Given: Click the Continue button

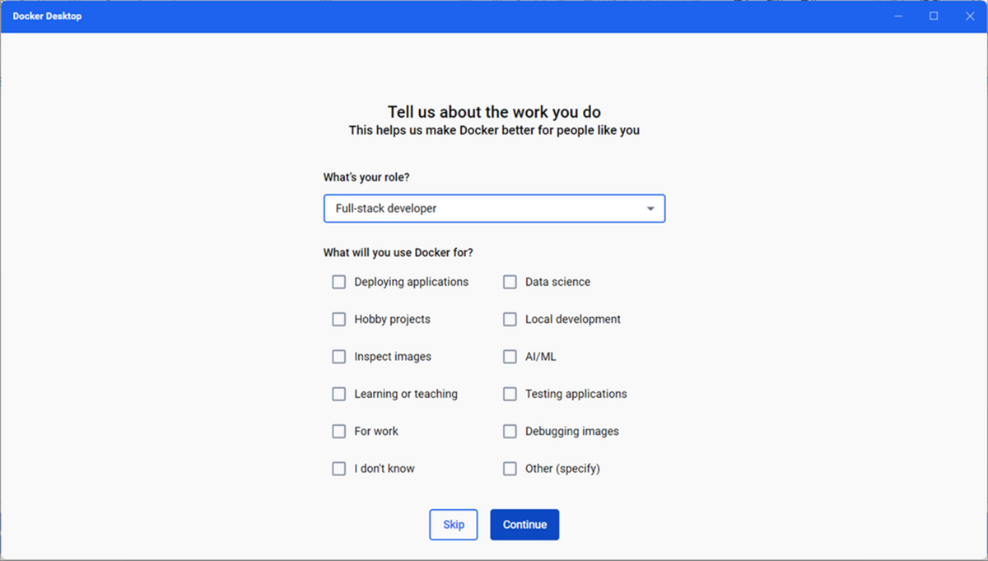Looking at the screenshot, I should pos(524,525).
